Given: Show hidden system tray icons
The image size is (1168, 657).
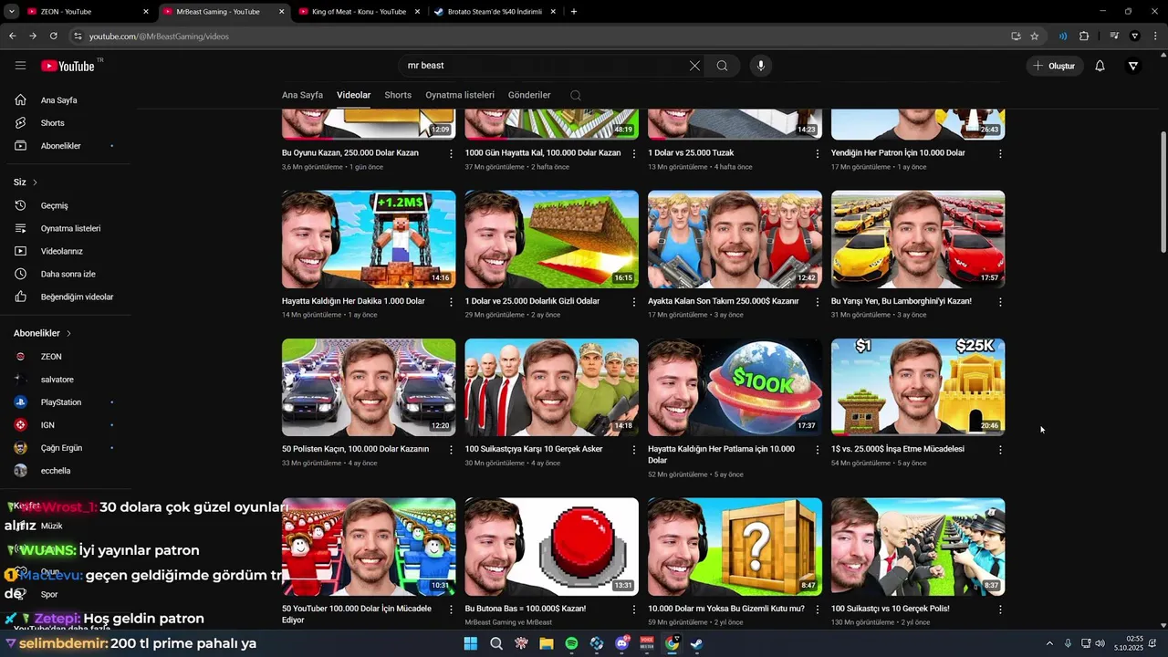Looking at the screenshot, I should coord(1049,643).
